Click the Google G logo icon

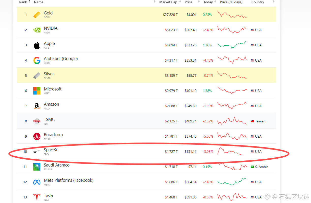pos(37,60)
